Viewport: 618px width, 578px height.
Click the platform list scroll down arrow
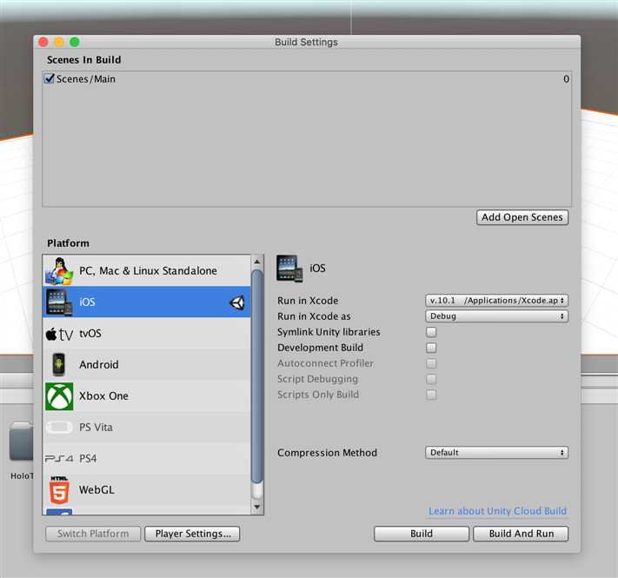pyautogui.click(x=257, y=507)
